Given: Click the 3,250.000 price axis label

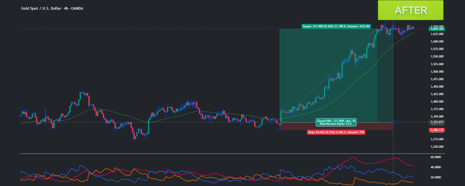Looking at the screenshot, I should (x=437, y=147).
